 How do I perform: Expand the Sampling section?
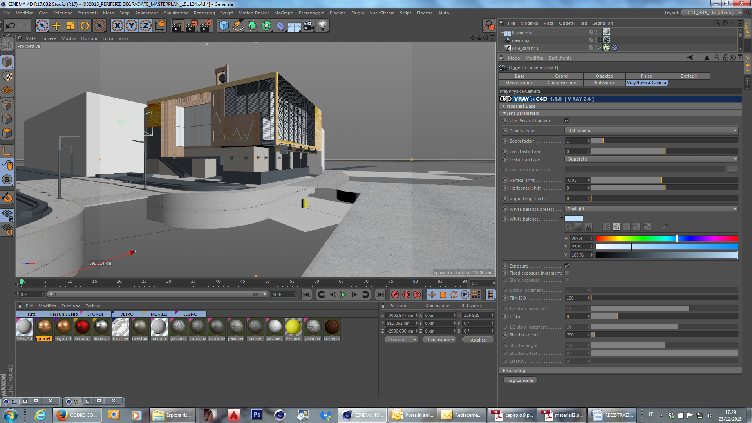coord(515,371)
